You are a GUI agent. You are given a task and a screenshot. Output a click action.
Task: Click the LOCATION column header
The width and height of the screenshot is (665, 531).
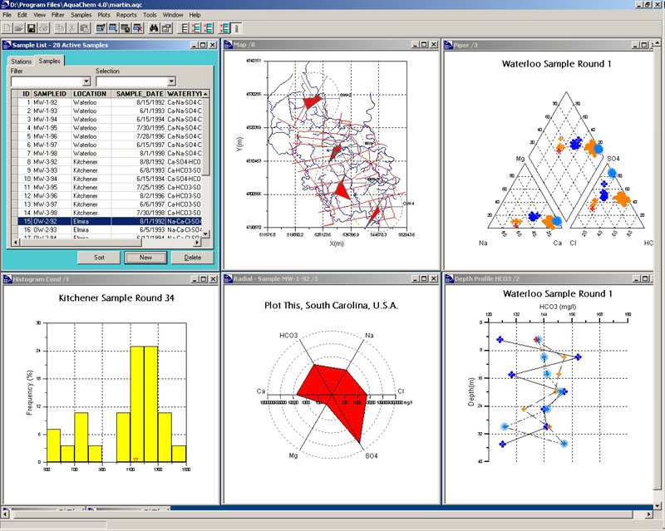(x=90, y=94)
